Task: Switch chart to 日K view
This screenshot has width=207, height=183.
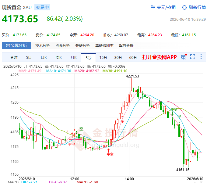Action: click(44, 58)
